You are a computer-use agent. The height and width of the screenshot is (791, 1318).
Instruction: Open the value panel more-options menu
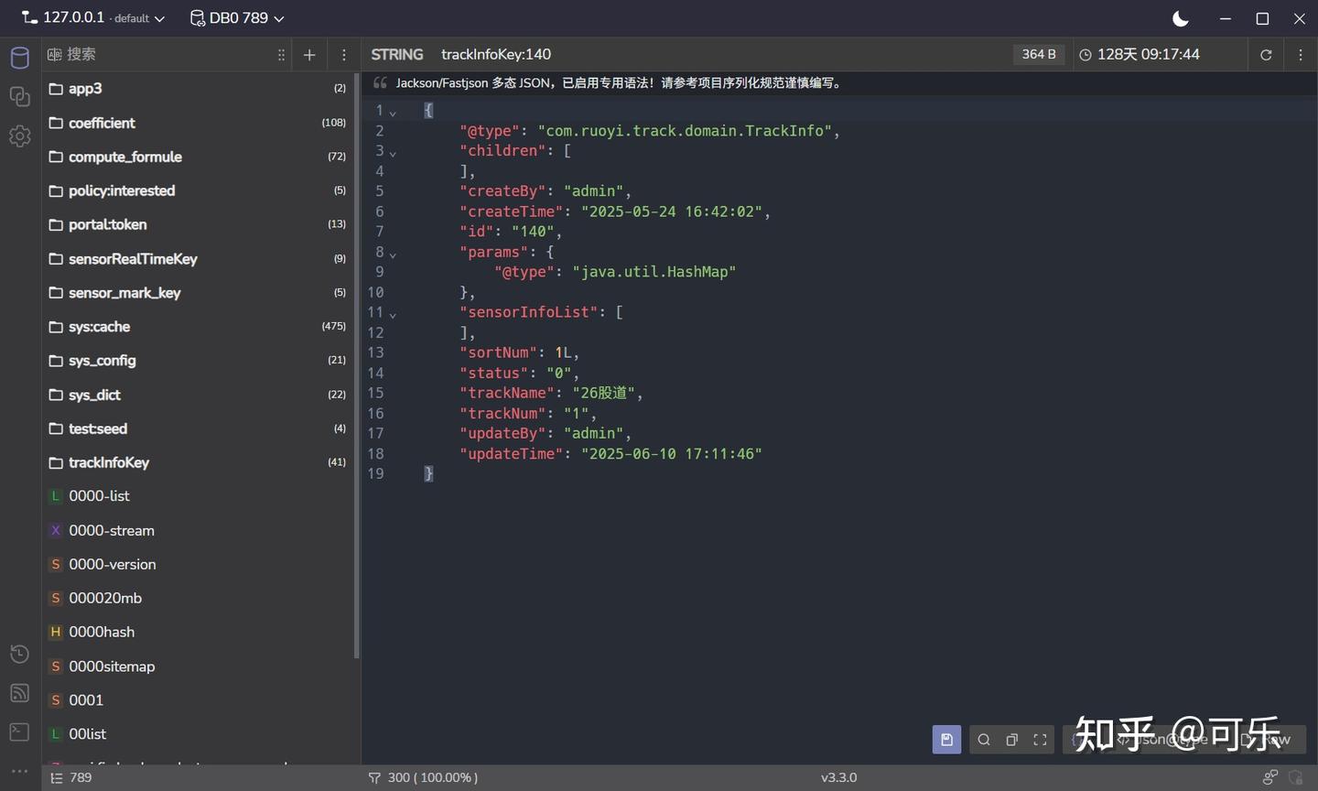1301,55
